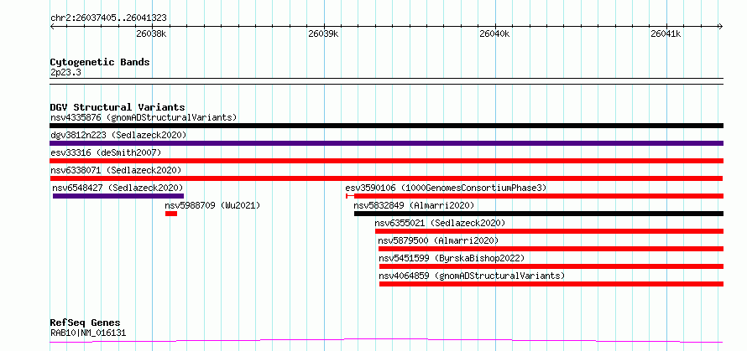Open esv3590106 (1000GenomesConsortiumPhase3) label
The image size is (747, 351).
(446, 188)
